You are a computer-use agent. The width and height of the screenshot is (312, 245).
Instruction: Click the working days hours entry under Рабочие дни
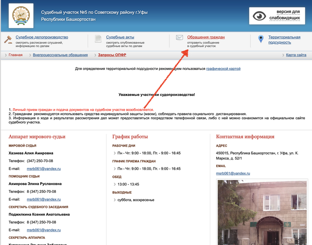coord(149,153)
